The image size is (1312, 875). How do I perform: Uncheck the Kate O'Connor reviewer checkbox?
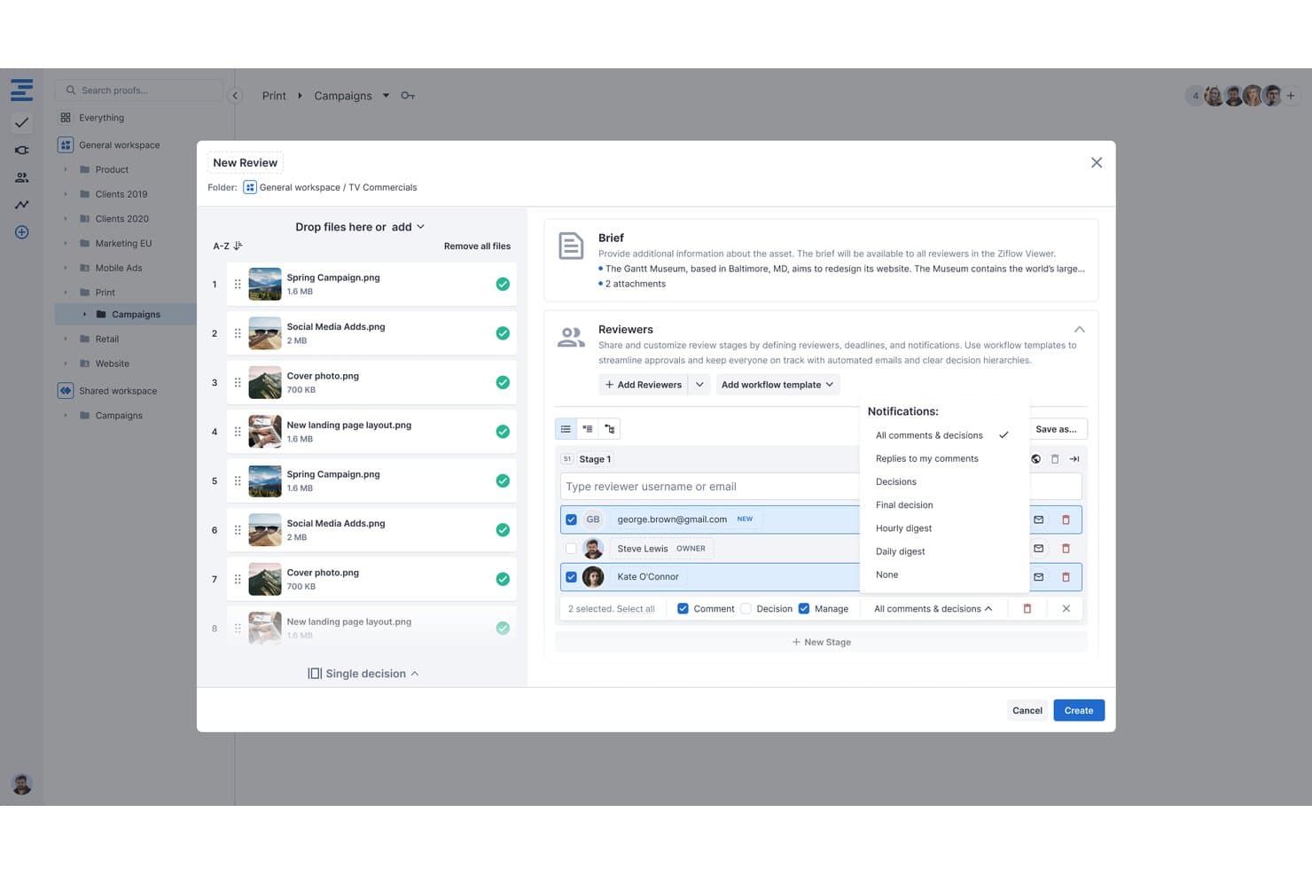571,577
